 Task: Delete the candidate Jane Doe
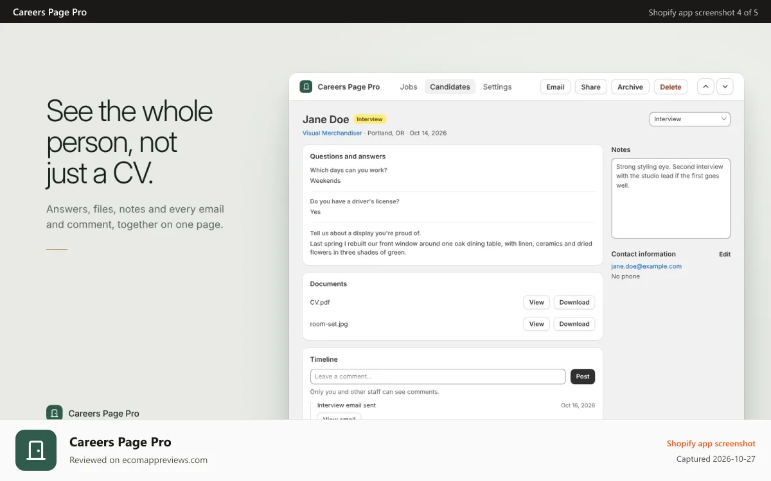(x=671, y=87)
